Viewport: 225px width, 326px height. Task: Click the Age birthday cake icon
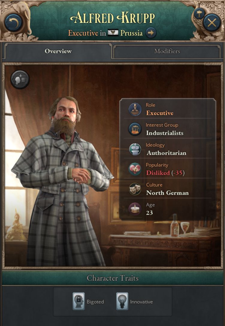[x=135, y=209]
